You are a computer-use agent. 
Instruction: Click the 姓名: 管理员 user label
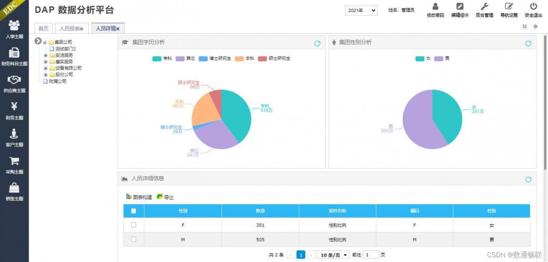point(401,10)
